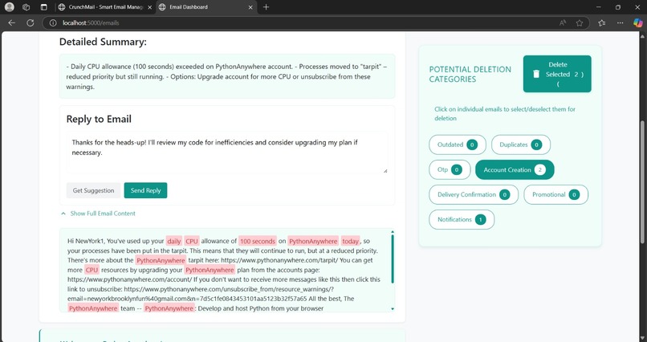This screenshot has height=342, width=647.
Task: Open browser settings and more menu
Action: [620, 23]
